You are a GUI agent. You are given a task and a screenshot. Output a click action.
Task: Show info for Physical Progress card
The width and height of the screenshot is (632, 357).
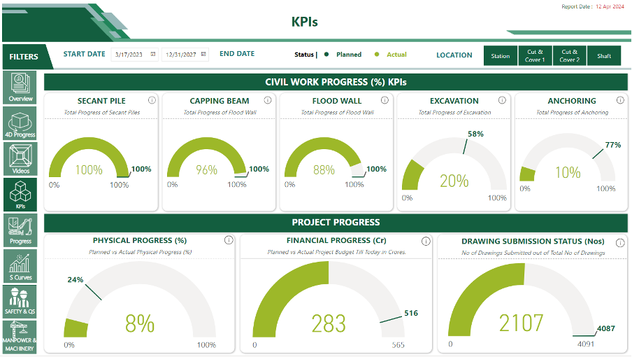(x=229, y=240)
